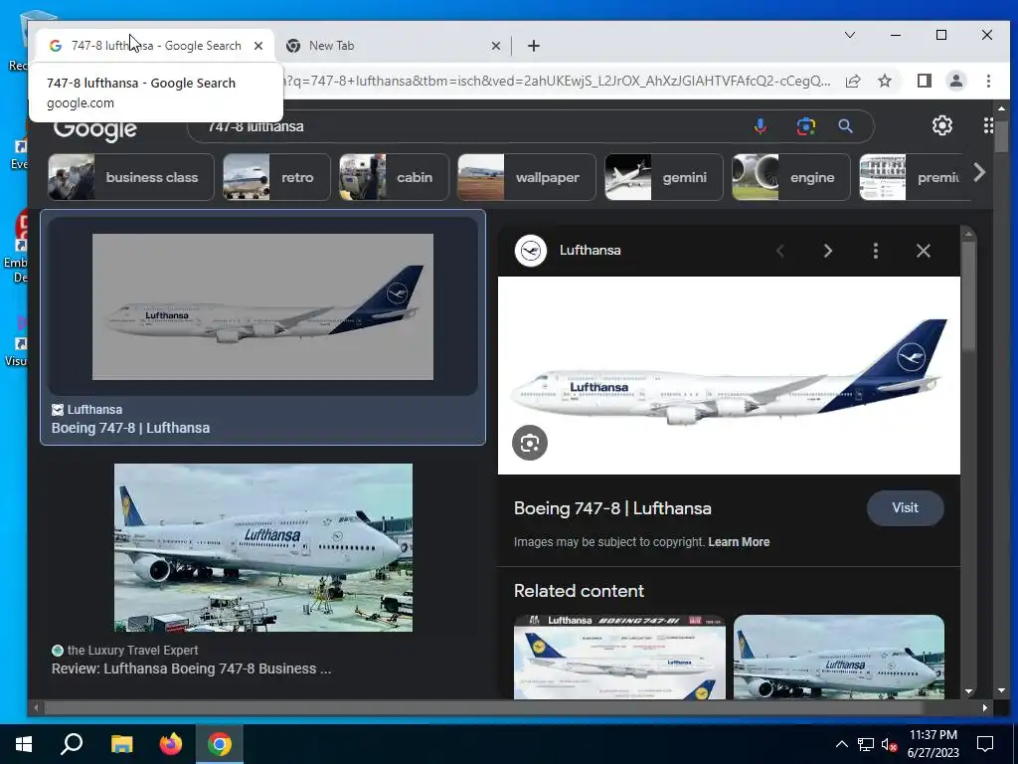Start voice search with microphone icon
This screenshot has width=1018, height=764.
pyautogui.click(x=761, y=126)
